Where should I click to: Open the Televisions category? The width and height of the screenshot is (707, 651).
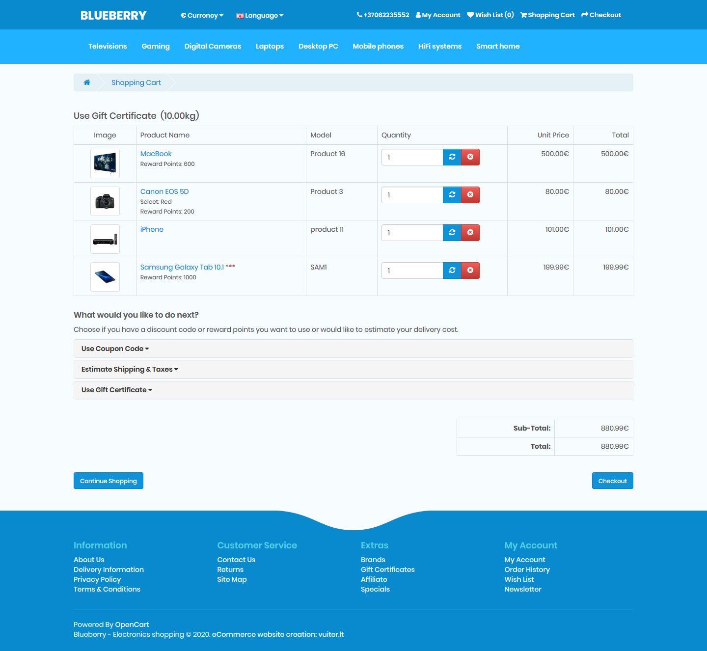pos(108,46)
